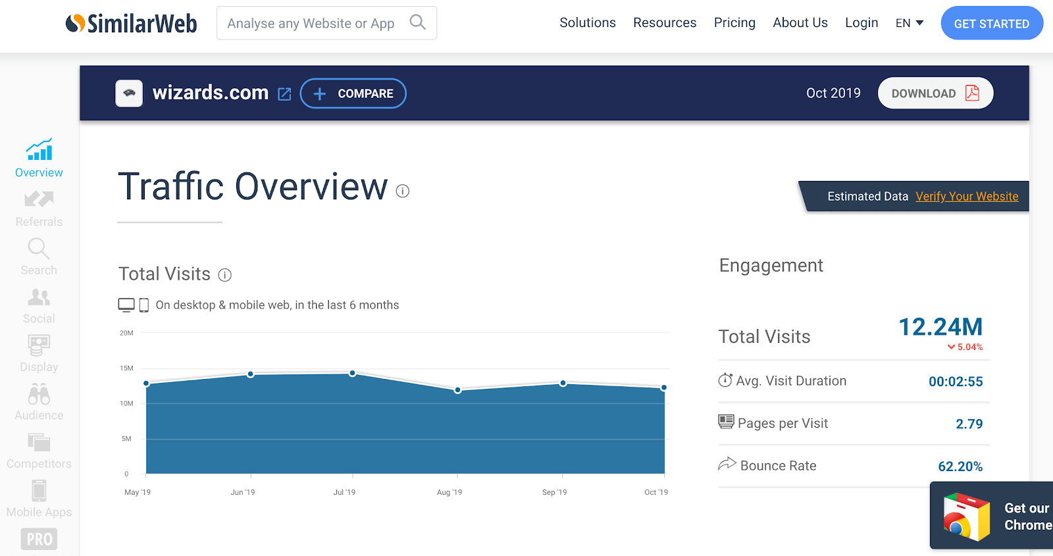Open the Mobile Apps sidebar section
The image size is (1053, 556).
[x=39, y=499]
